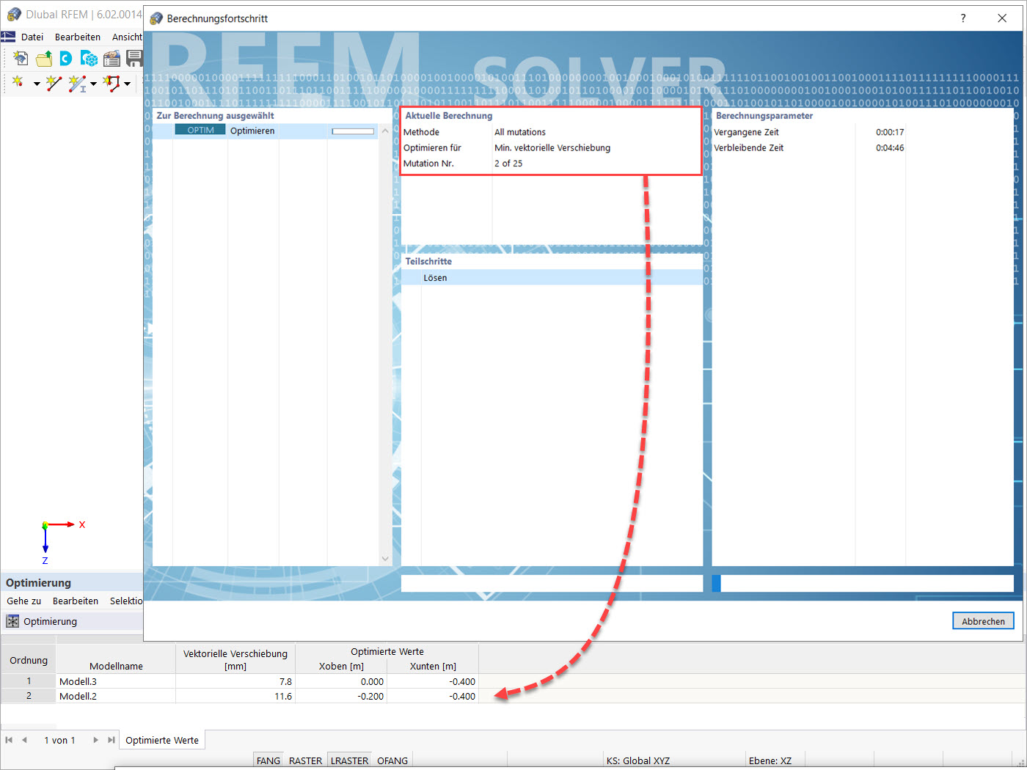This screenshot has height=770, width=1027.
Task: Click the help question mark in Berechnungsfortschritt dialog
Action: pyautogui.click(x=963, y=18)
